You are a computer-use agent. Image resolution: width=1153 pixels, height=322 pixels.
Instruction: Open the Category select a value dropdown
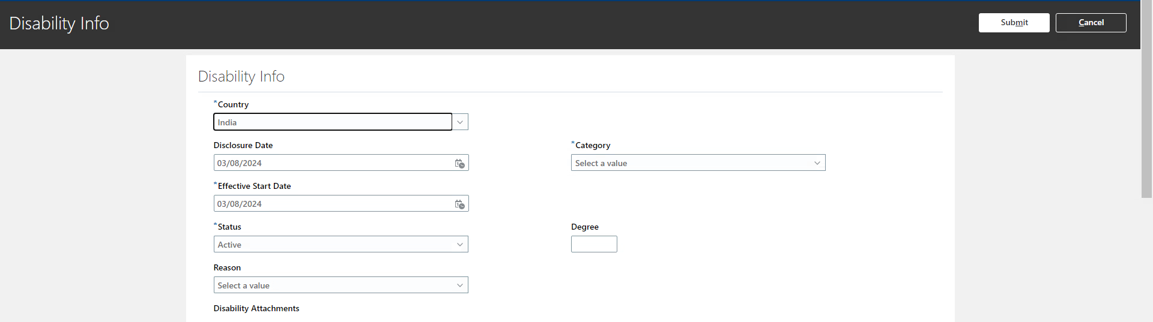click(698, 163)
